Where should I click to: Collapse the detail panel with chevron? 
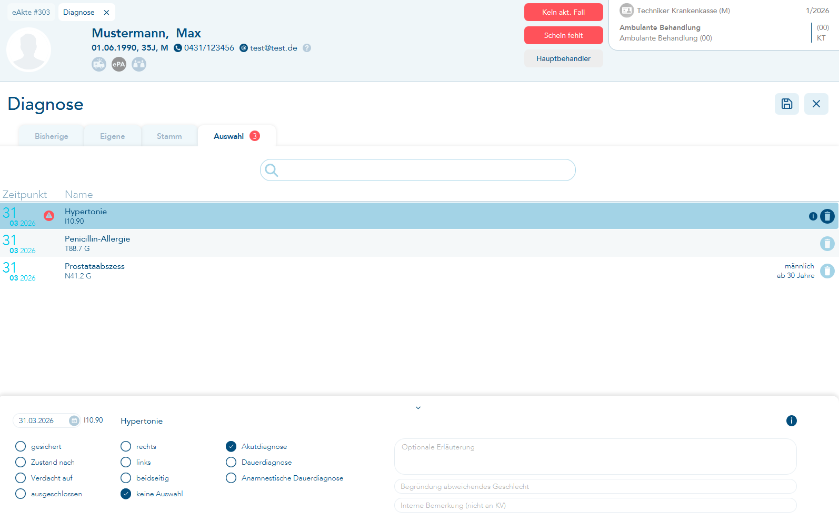418,408
